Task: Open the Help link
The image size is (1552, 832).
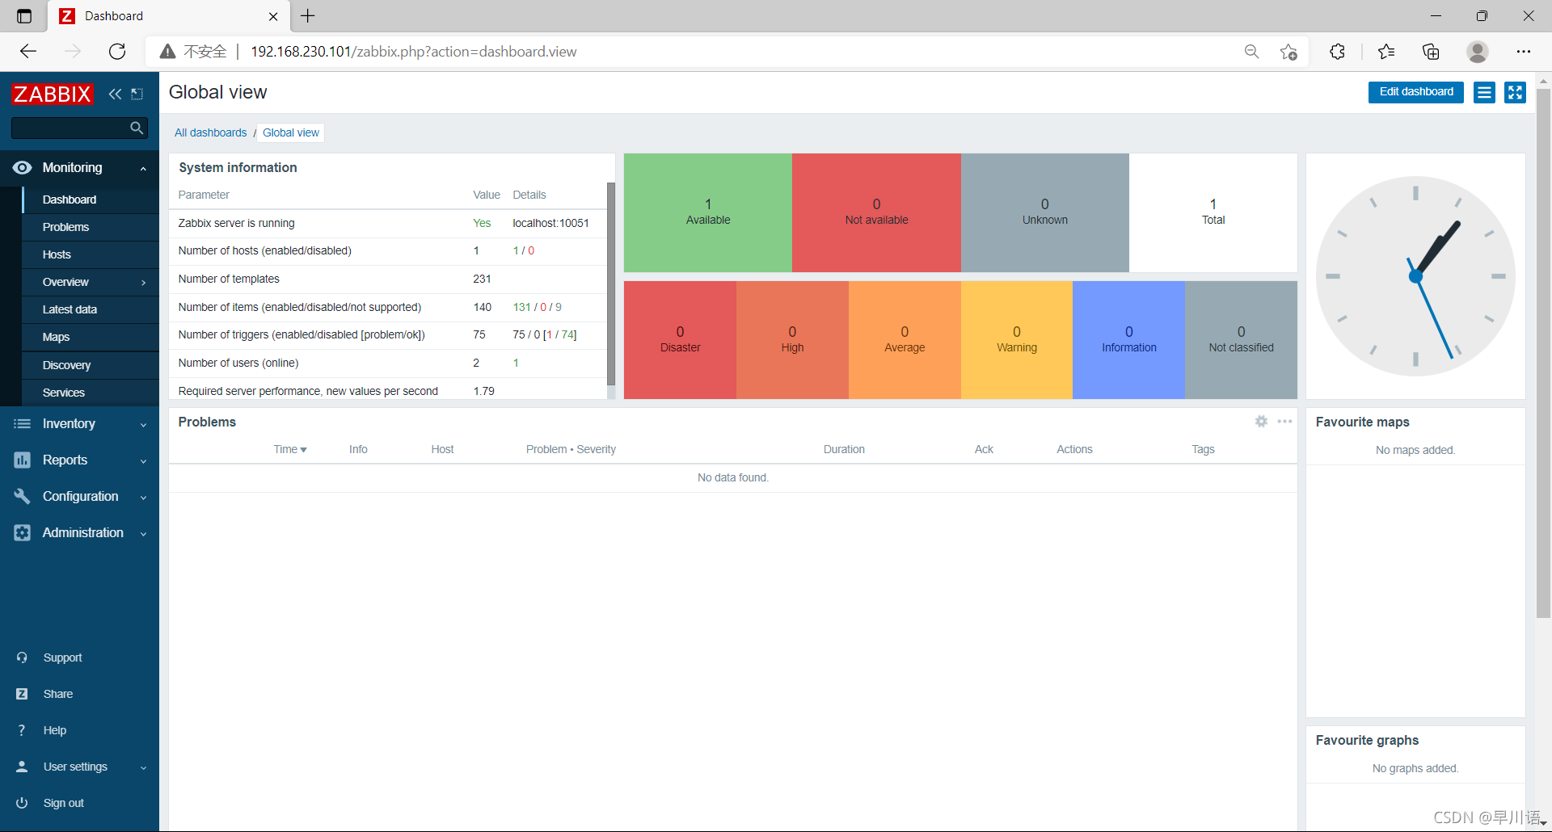Action: point(55,730)
